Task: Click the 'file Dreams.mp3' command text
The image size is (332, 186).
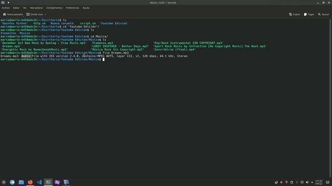Action: 116,53
